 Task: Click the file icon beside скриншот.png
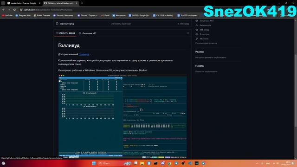[57, 24]
